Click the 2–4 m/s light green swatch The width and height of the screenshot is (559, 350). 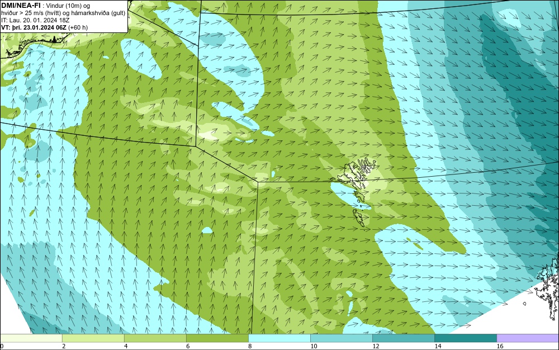click(93, 338)
